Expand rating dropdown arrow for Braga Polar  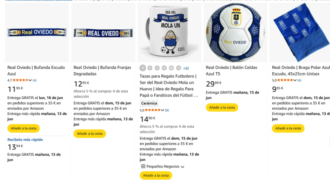pyautogui.click(x=295, y=80)
